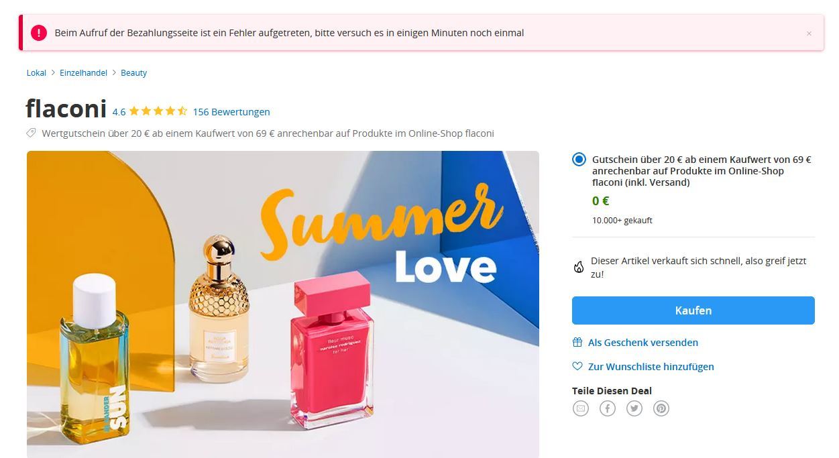Image resolution: width=839 pixels, height=458 pixels.
Task: Open the Beauty breadcrumb category
Action: pyautogui.click(x=133, y=72)
